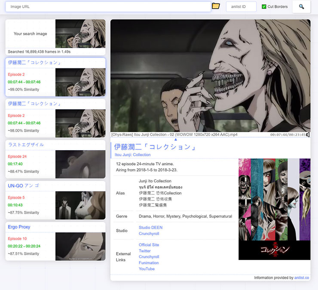Viewport: 318px width, 290px height.
Task: Toggle the Cut Borders checkbox
Action: click(264, 7)
